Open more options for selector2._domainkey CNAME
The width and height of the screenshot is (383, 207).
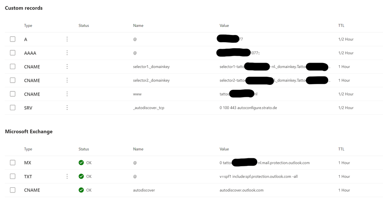pyautogui.click(x=67, y=80)
